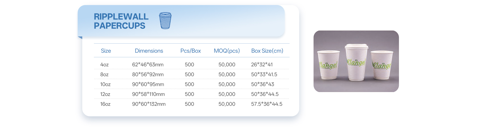This screenshot has width=486, height=132.
Task: Click the 57.5*36*44.5 box size cell
Action: click(x=267, y=104)
